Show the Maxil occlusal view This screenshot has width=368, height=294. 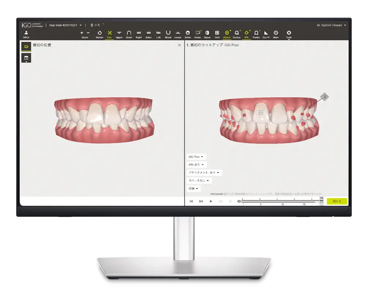tap(129, 34)
